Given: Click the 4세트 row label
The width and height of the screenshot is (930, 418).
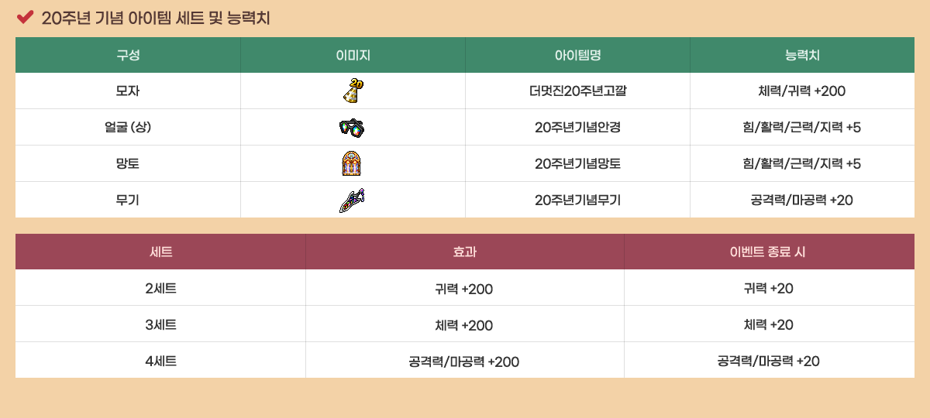Looking at the screenshot, I should pyautogui.click(x=160, y=361).
